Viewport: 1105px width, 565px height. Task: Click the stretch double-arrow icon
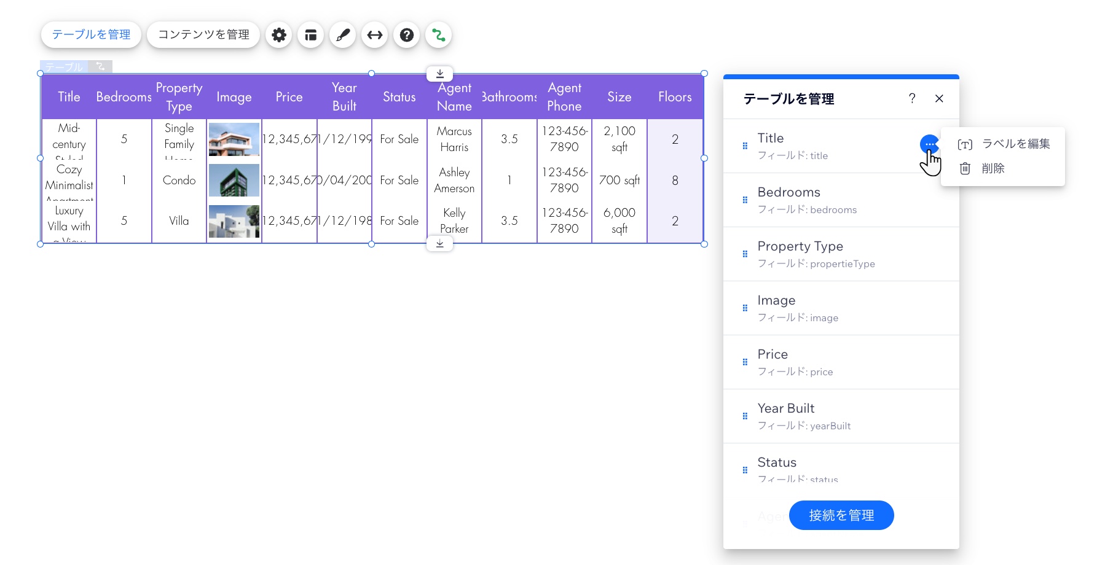(x=375, y=35)
